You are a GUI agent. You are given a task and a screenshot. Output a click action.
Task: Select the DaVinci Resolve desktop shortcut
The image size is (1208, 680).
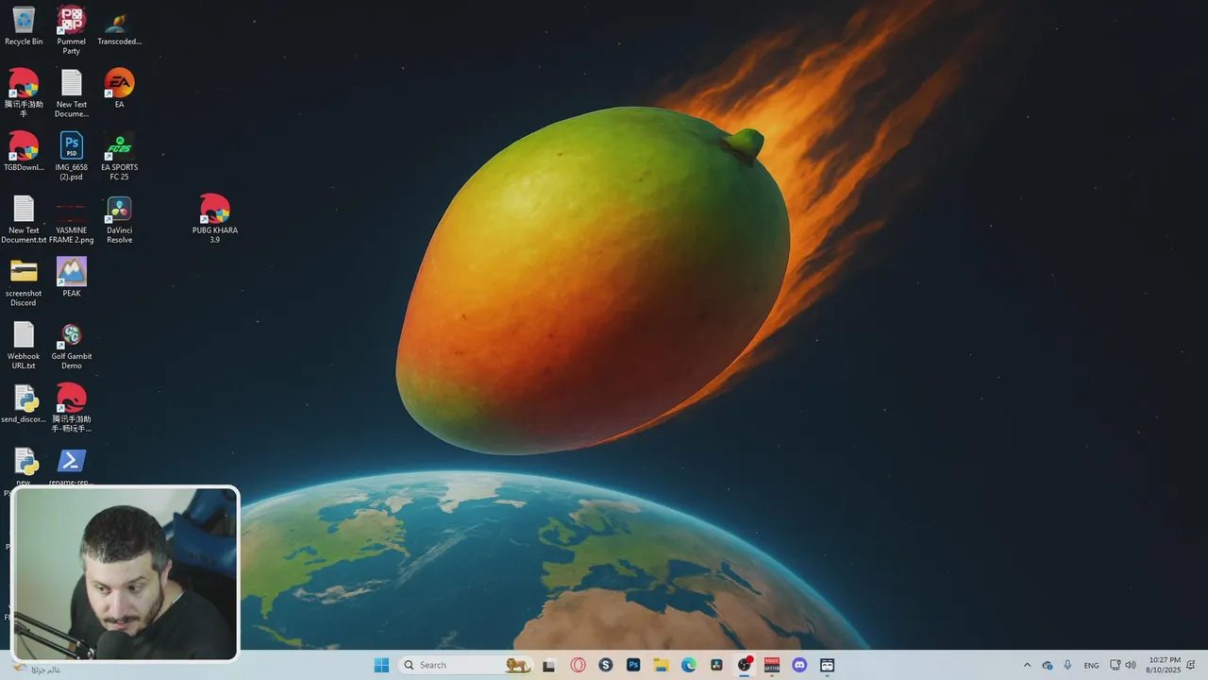(x=119, y=219)
